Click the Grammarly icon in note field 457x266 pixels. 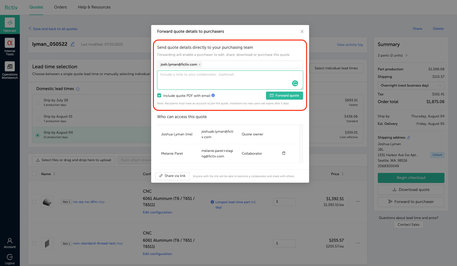pos(295,83)
